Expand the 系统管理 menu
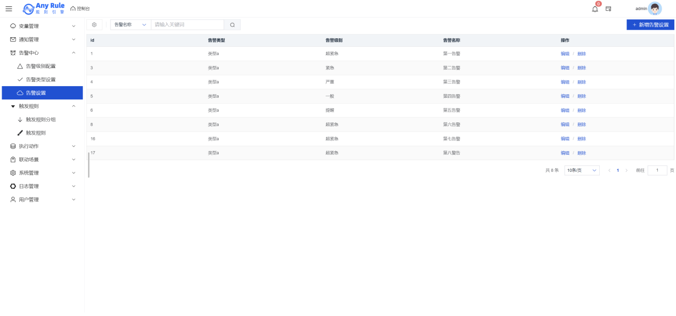The image size is (676, 316). pos(42,172)
